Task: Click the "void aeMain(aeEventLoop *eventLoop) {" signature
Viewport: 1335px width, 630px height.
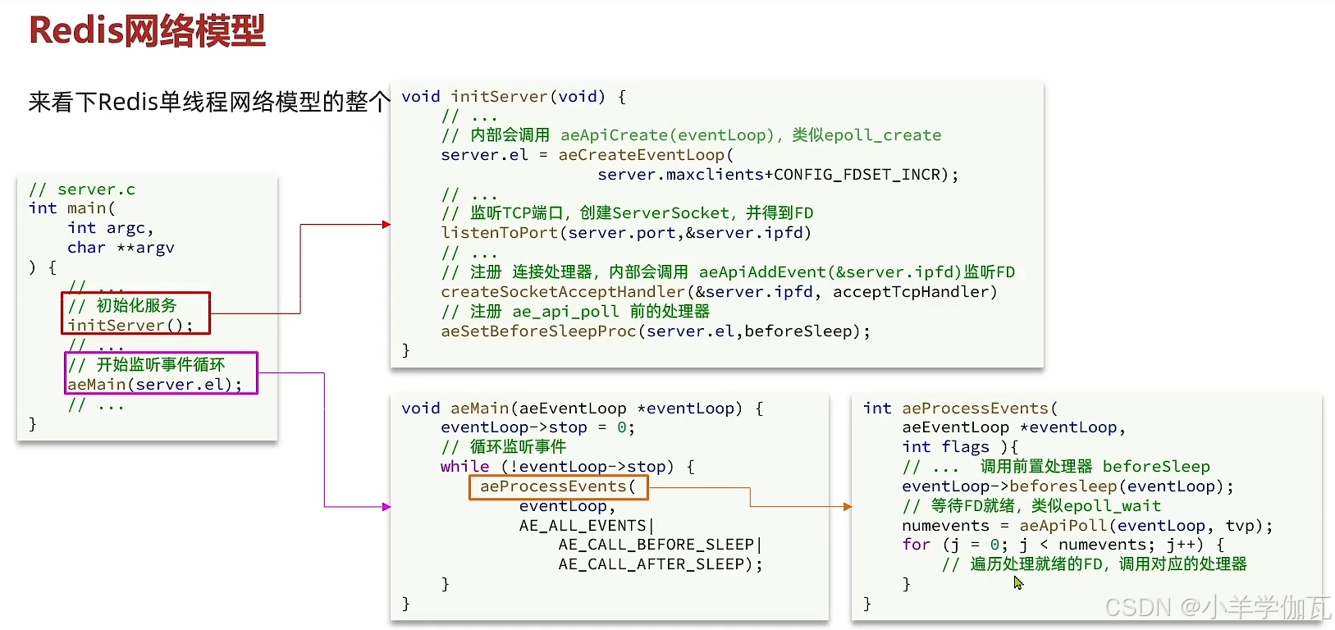Action: [x=583, y=409]
